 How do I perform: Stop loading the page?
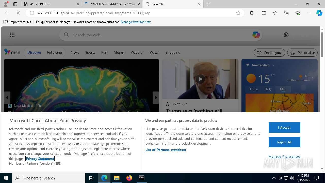point(18,13)
